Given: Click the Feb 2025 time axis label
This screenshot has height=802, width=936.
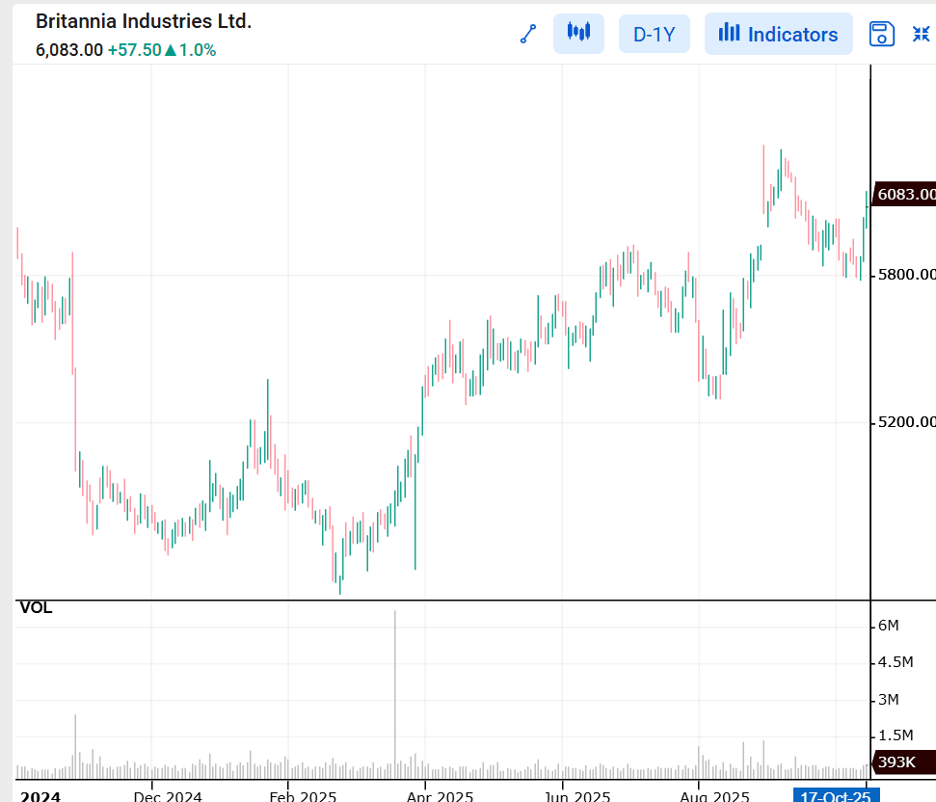Looking at the screenshot, I should 304,796.
